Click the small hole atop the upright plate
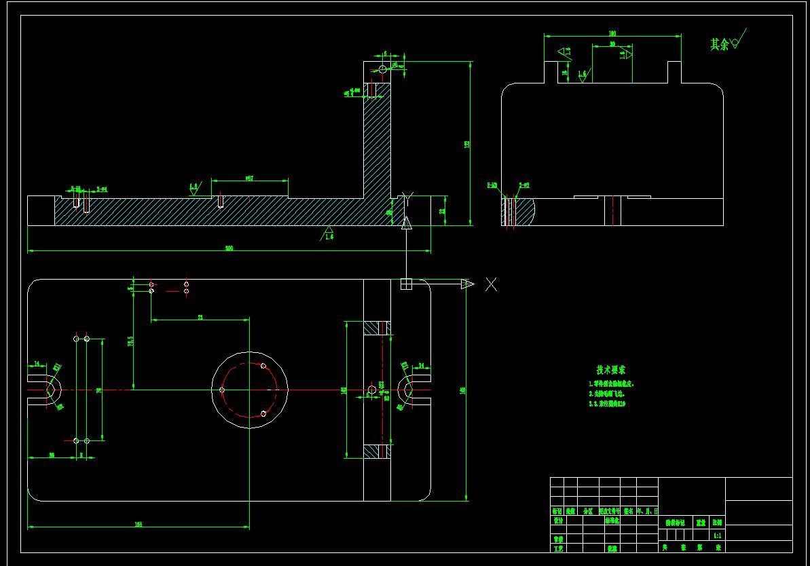This screenshot has height=566, width=810. [x=383, y=69]
